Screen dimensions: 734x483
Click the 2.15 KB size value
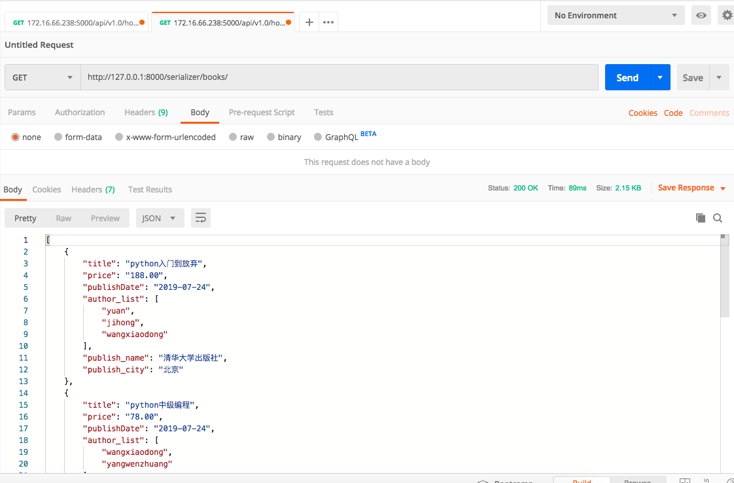(x=628, y=188)
